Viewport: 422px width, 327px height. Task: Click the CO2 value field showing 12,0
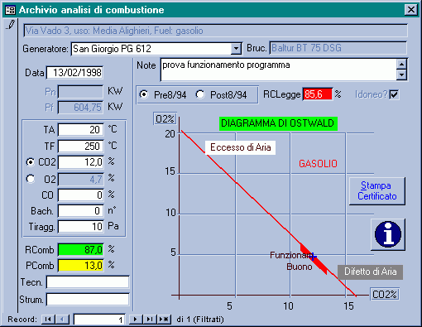tap(81, 162)
